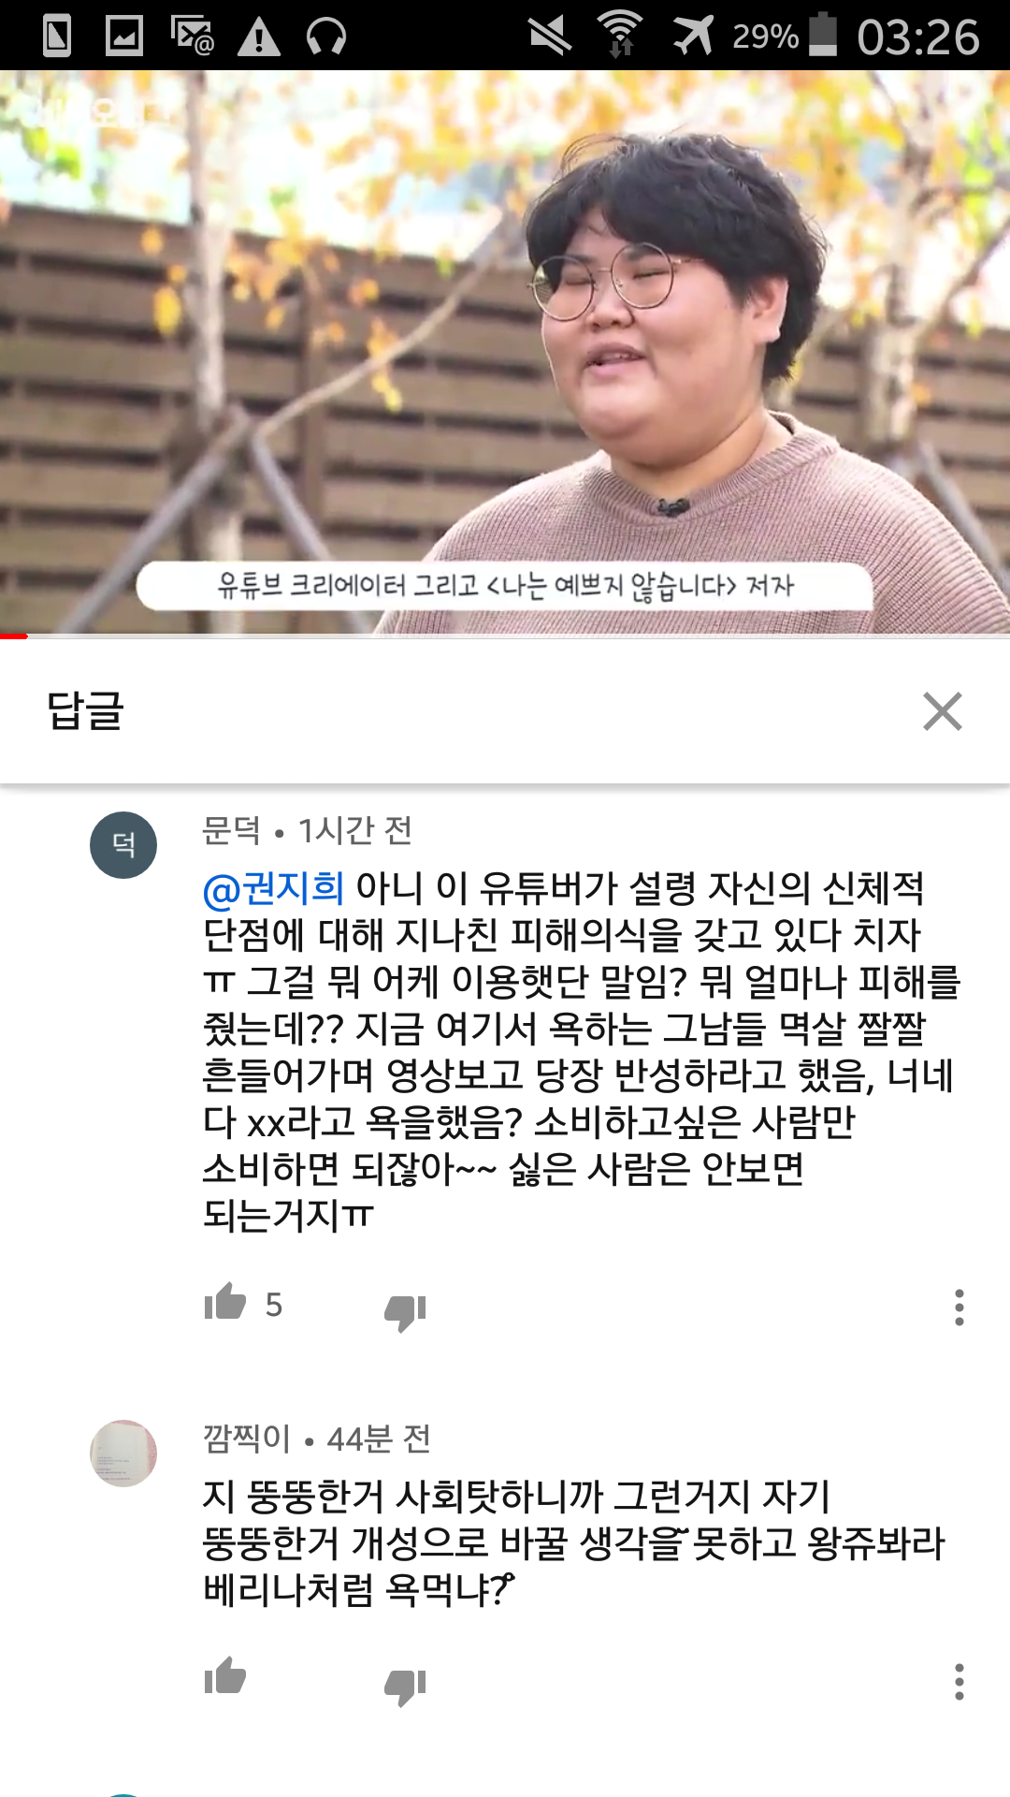Tap the 문덕 username
The image size is (1010, 1797).
(232, 830)
